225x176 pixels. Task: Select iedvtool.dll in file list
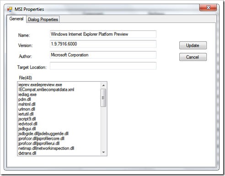point(59,124)
